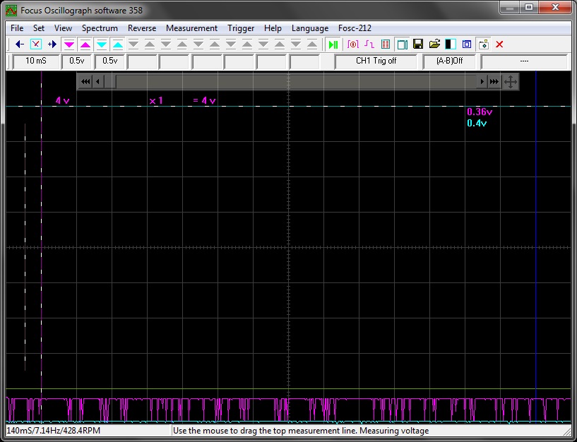This screenshot has width=577, height=442.
Task: Click the magenta up-triangle channel button
Action: tap(85, 44)
